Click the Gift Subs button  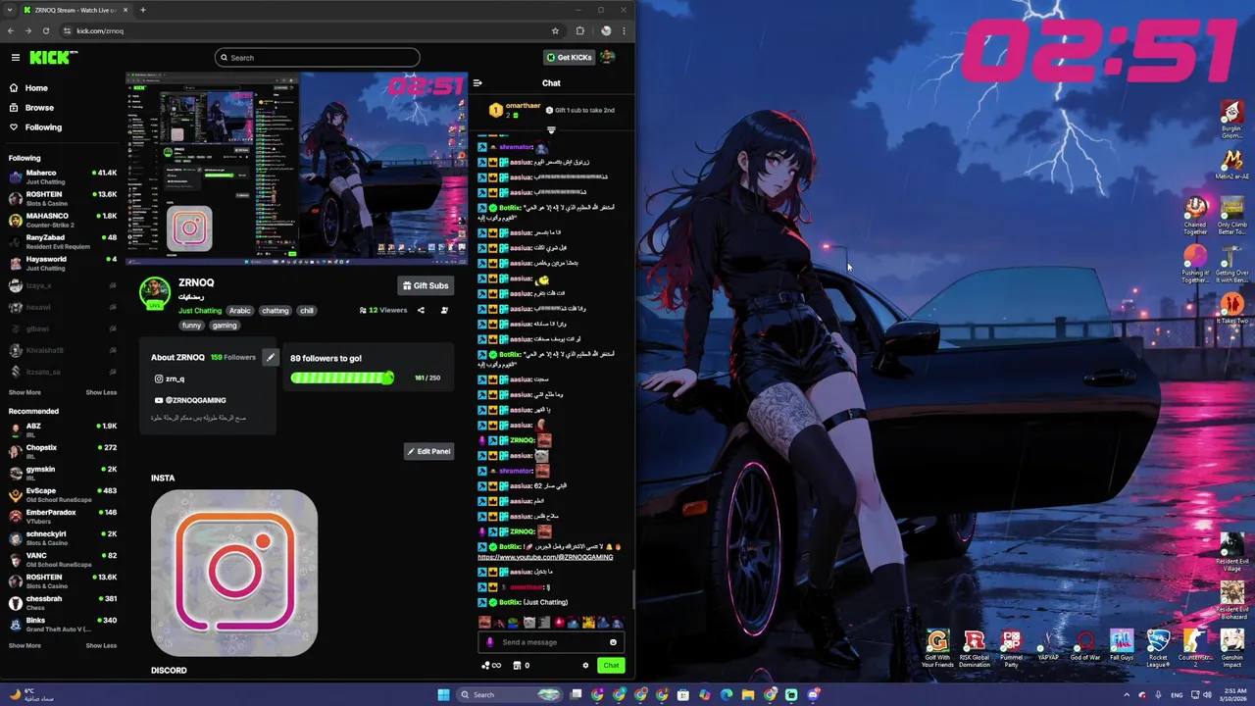(x=426, y=285)
